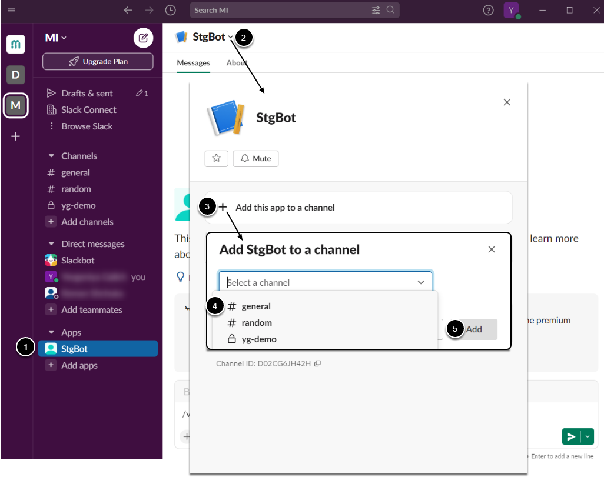Open the StgBot header dropdown chevron
Screen dimensions: 604x477
(230, 37)
